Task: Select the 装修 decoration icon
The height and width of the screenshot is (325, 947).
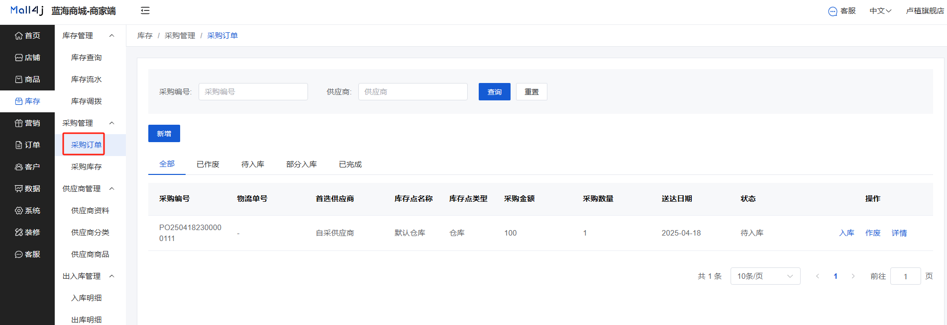Action: click(19, 233)
